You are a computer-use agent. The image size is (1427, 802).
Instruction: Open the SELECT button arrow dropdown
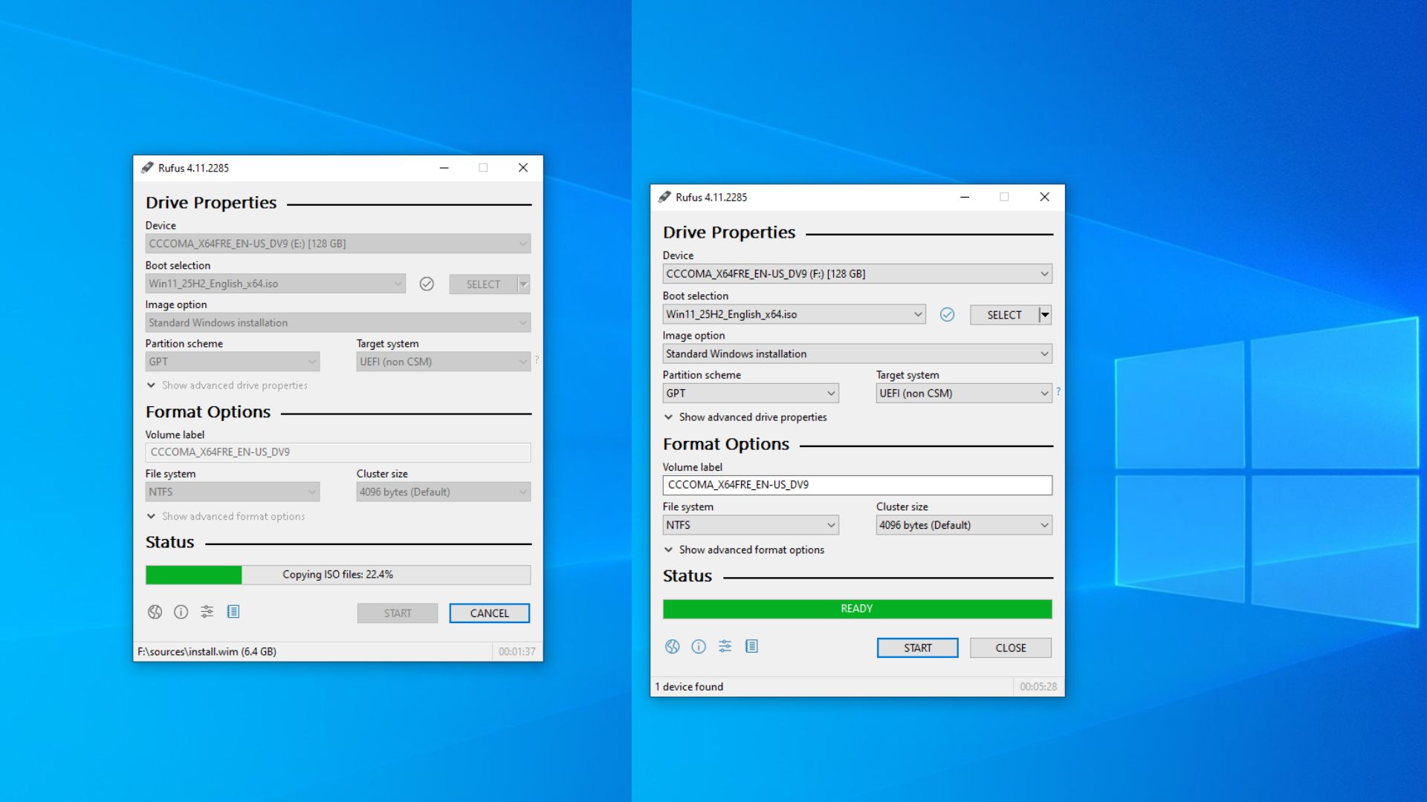click(1044, 314)
